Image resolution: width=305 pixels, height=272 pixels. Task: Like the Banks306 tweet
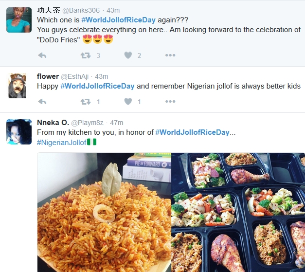128,55
